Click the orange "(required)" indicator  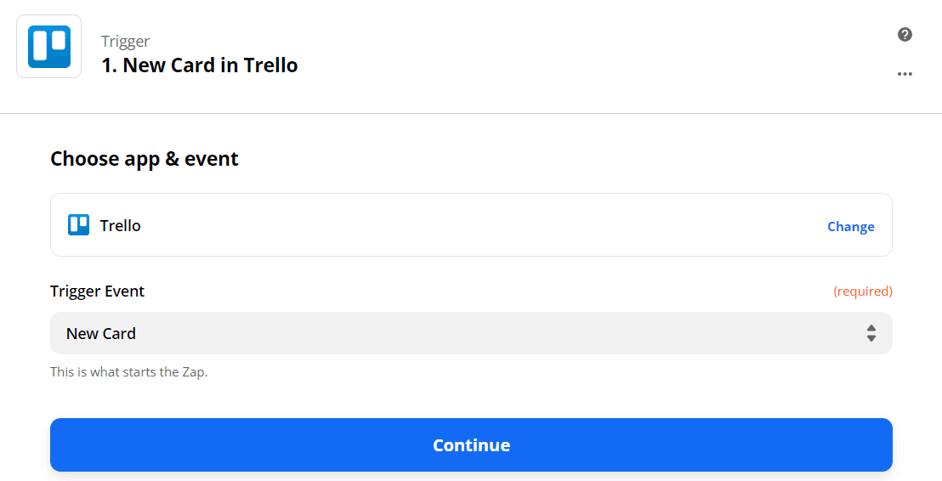(x=862, y=291)
